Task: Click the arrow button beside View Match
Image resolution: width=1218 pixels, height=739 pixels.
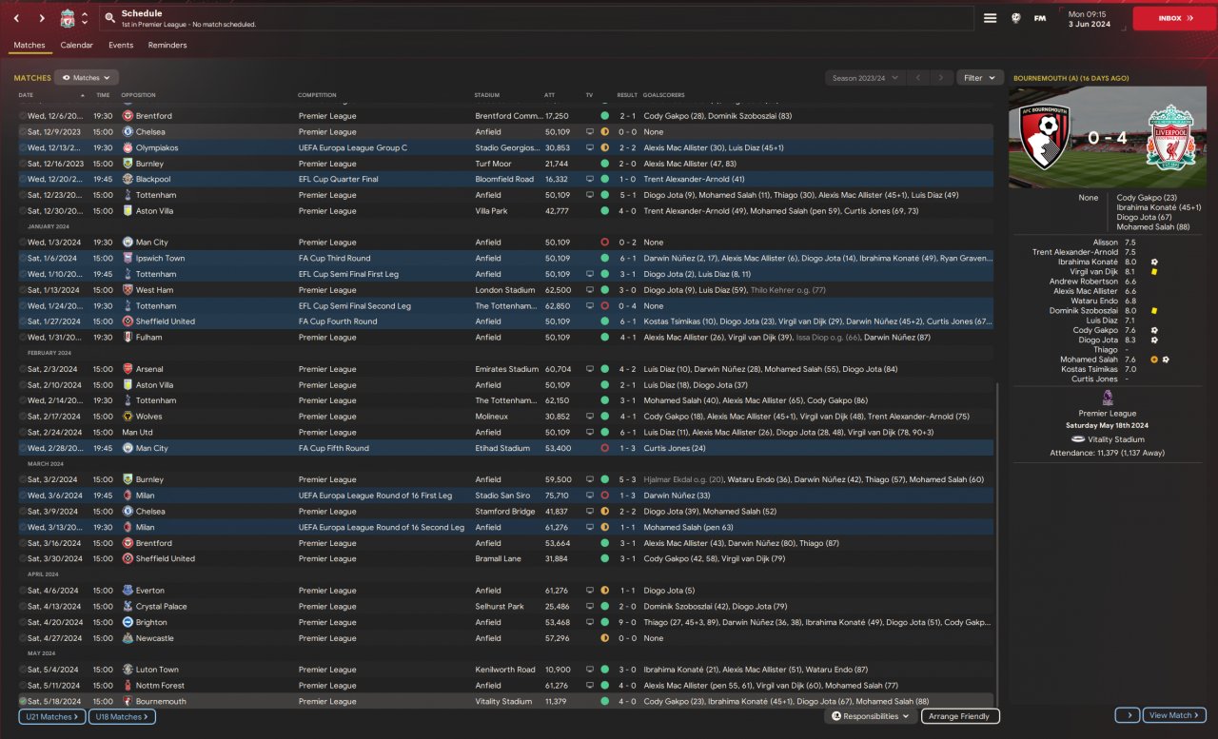Action: coord(1127,715)
